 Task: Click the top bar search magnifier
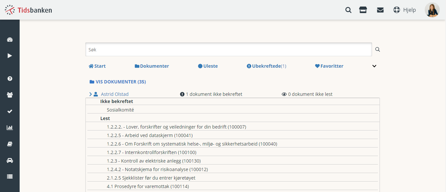click(348, 10)
